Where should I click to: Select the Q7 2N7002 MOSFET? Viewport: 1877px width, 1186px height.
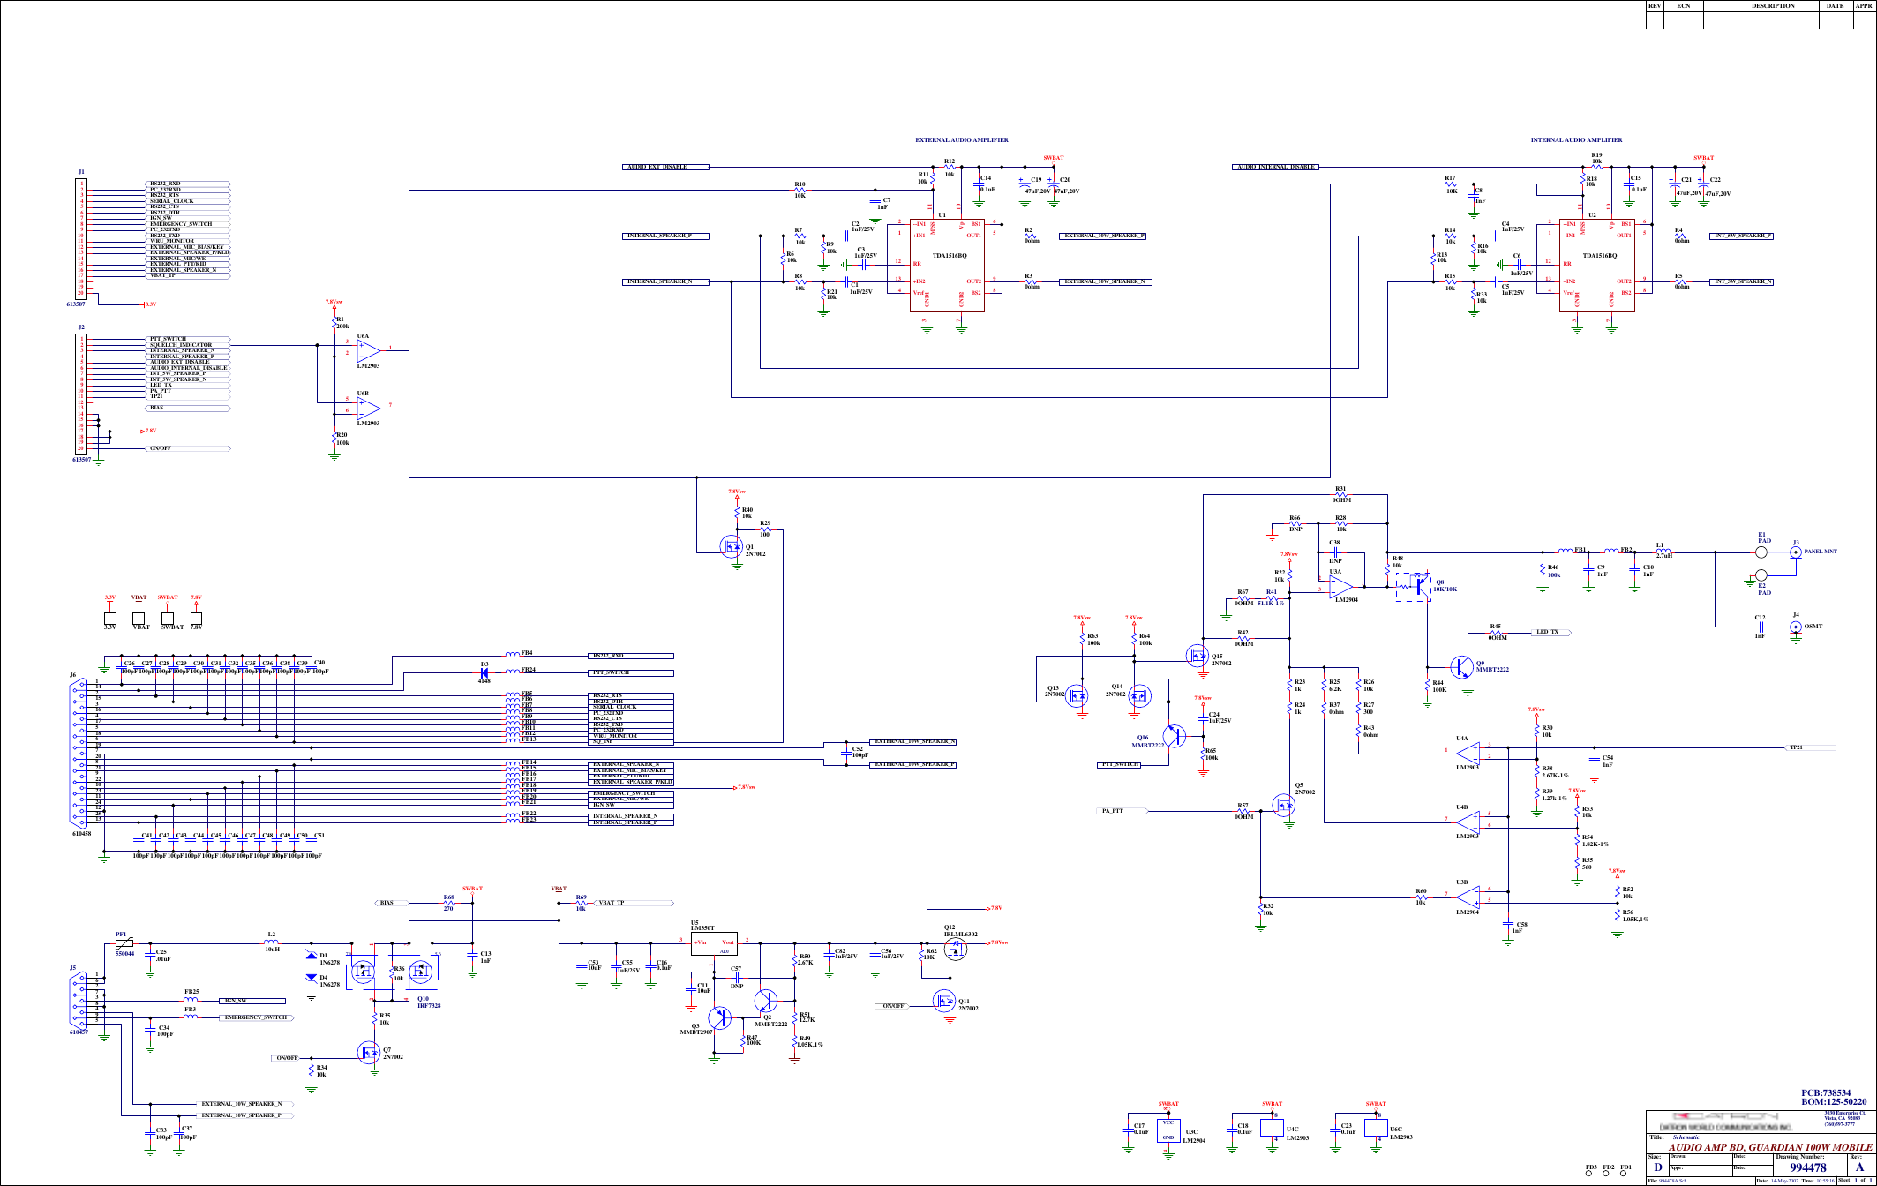pos(369,1052)
